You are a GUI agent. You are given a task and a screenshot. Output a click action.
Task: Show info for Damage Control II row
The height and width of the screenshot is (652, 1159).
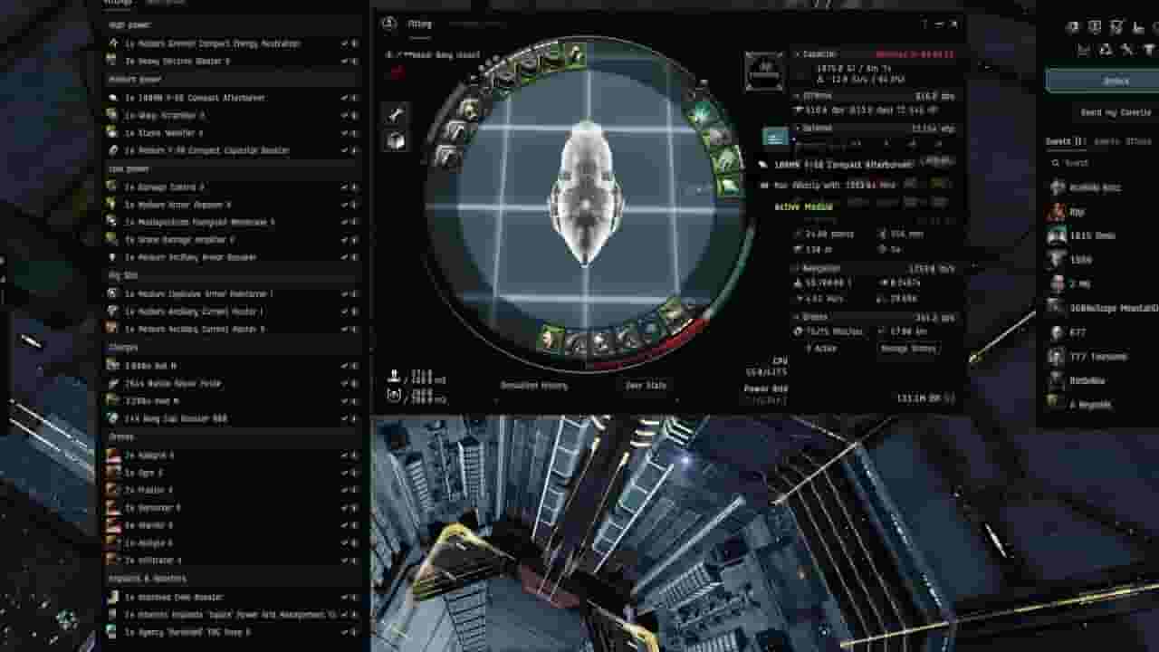point(354,187)
